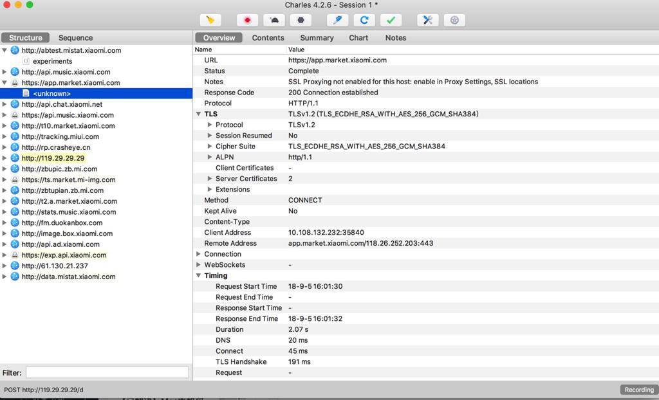Collapse the Timing section
Image resolution: width=659 pixels, height=400 pixels.
(198, 276)
